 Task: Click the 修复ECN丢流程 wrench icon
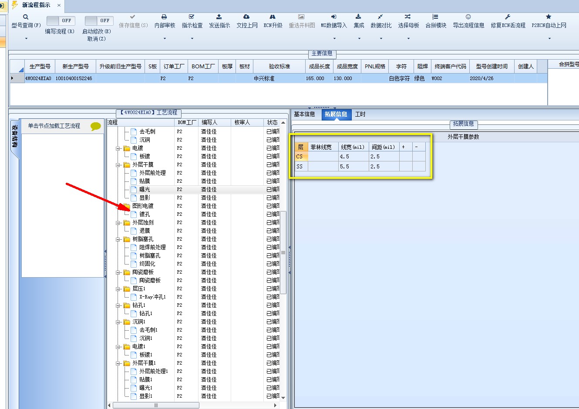(508, 17)
